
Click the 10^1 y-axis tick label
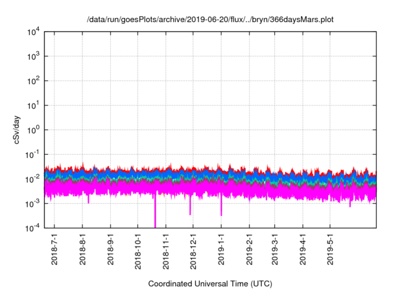[x=34, y=106]
